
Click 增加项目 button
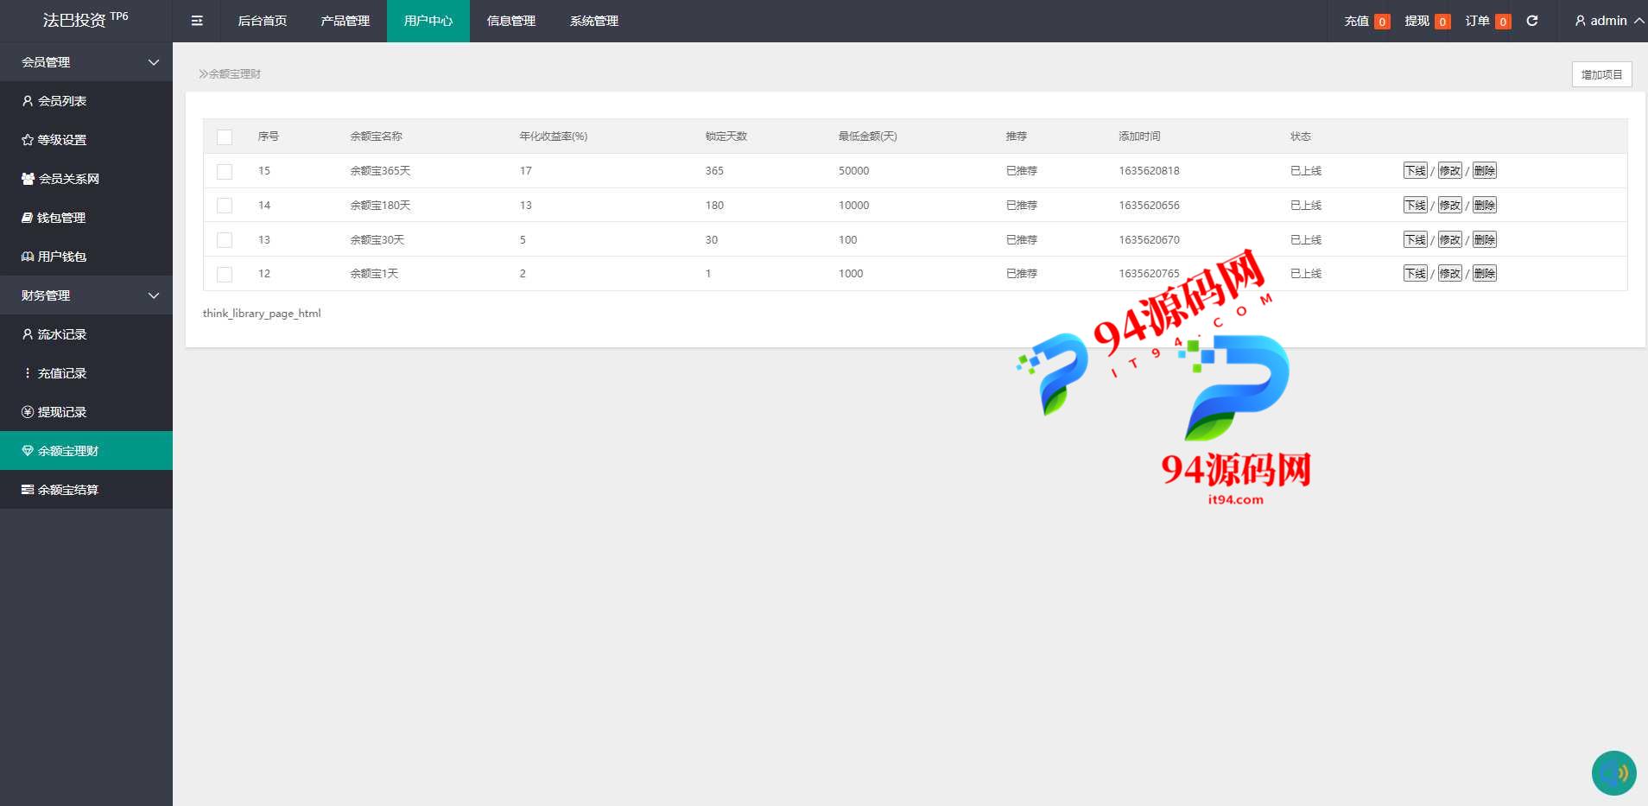[x=1601, y=74]
